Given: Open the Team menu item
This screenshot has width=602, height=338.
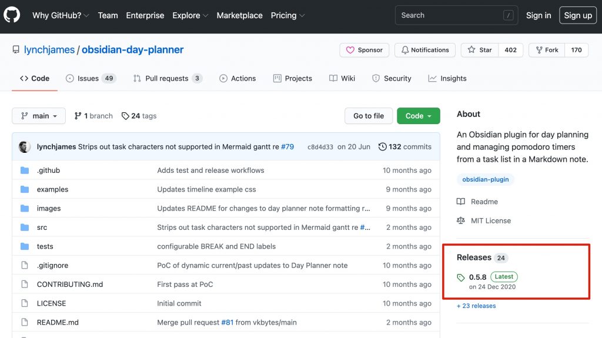Looking at the screenshot, I should tap(108, 15).
